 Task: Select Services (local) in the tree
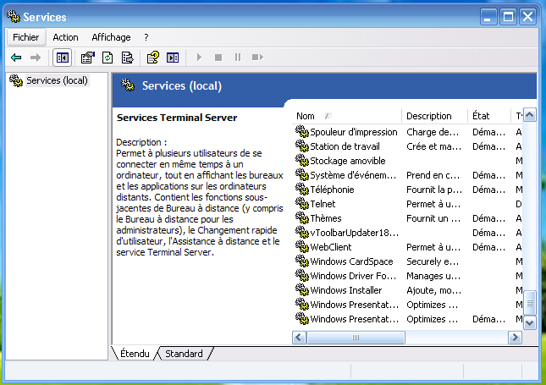(x=57, y=80)
